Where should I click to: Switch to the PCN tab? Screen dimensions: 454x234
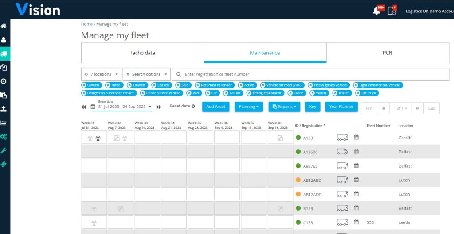click(387, 53)
